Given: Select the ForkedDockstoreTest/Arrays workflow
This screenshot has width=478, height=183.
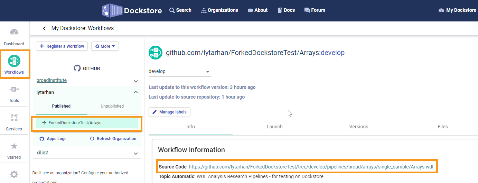Looking at the screenshot, I should coord(87,122).
